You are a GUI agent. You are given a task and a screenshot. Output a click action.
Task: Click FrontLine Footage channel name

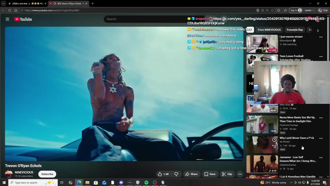tap(289, 125)
